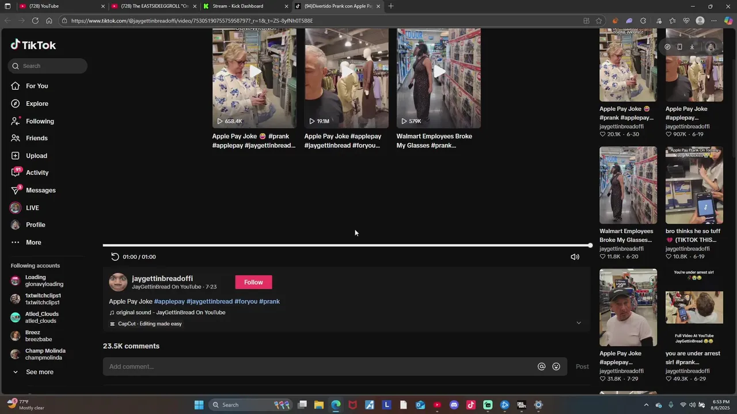Play the 19.1M views suggested video
This screenshot has height=414, width=737.
(x=346, y=78)
